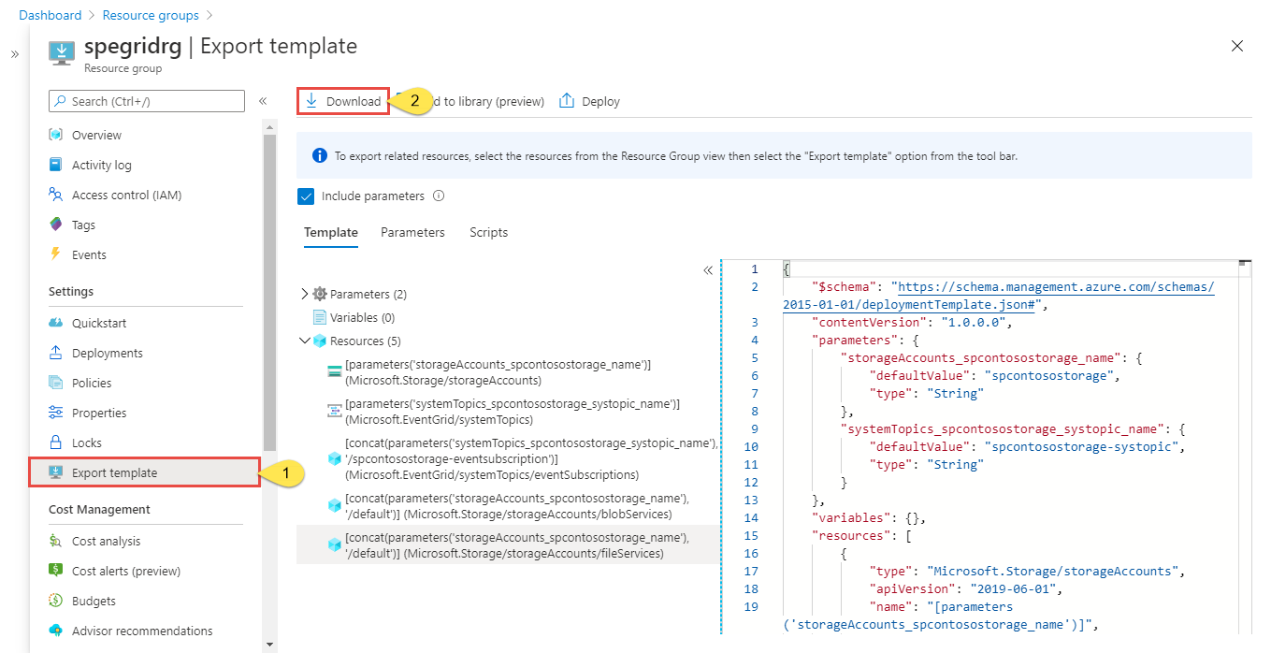Viewport: 1271px width, 653px height.
Task: Collapse the Resources (5) tree node
Action: pos(305,341)
